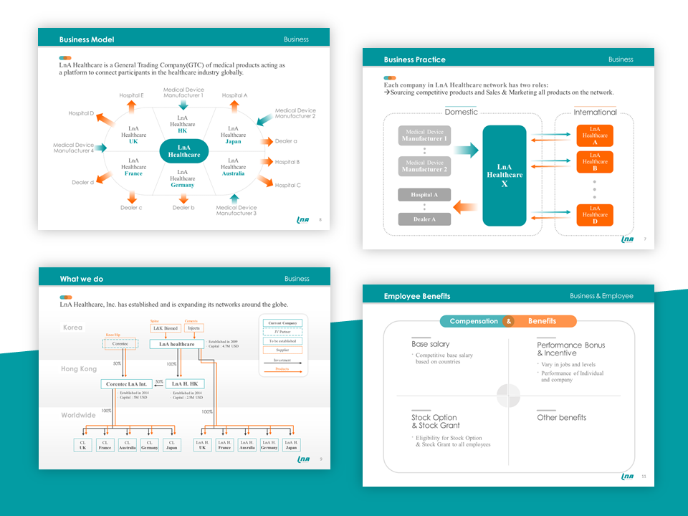Click the LnA logo on Business Practice slide
The width and height of the screenshot is (688, 516).
click(628, 239)
